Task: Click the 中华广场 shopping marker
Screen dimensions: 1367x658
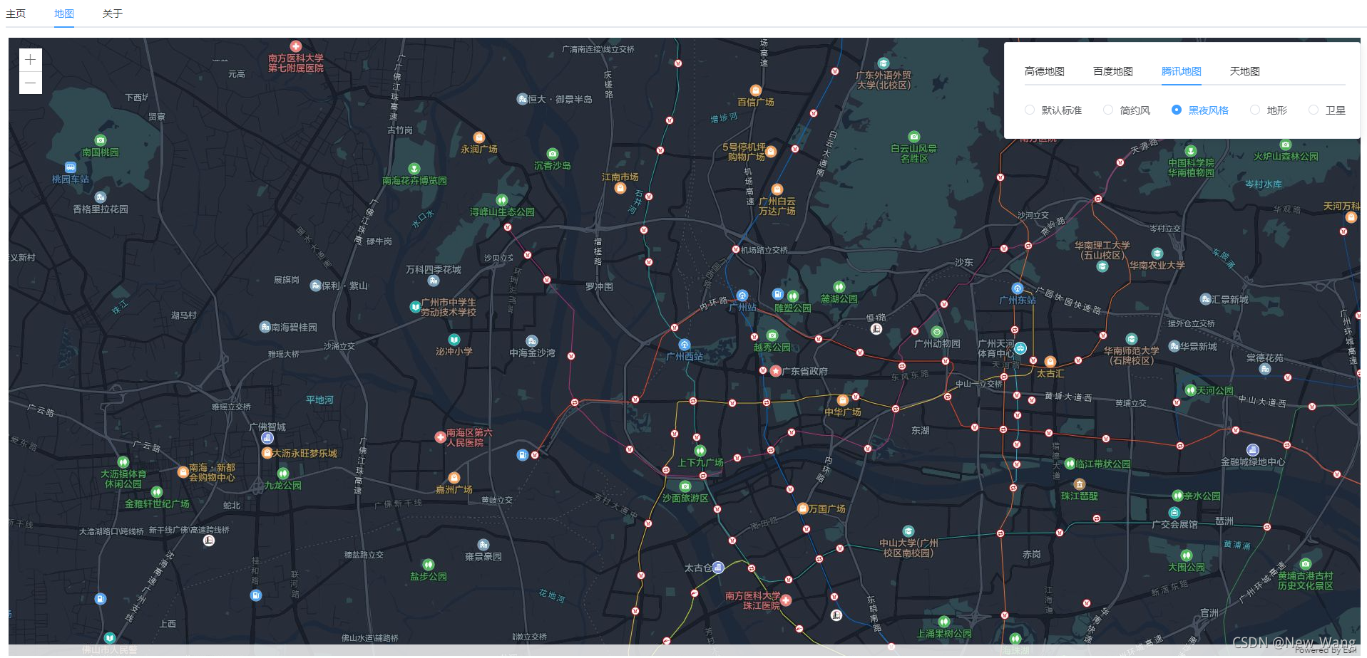Action: click(843, 400)
